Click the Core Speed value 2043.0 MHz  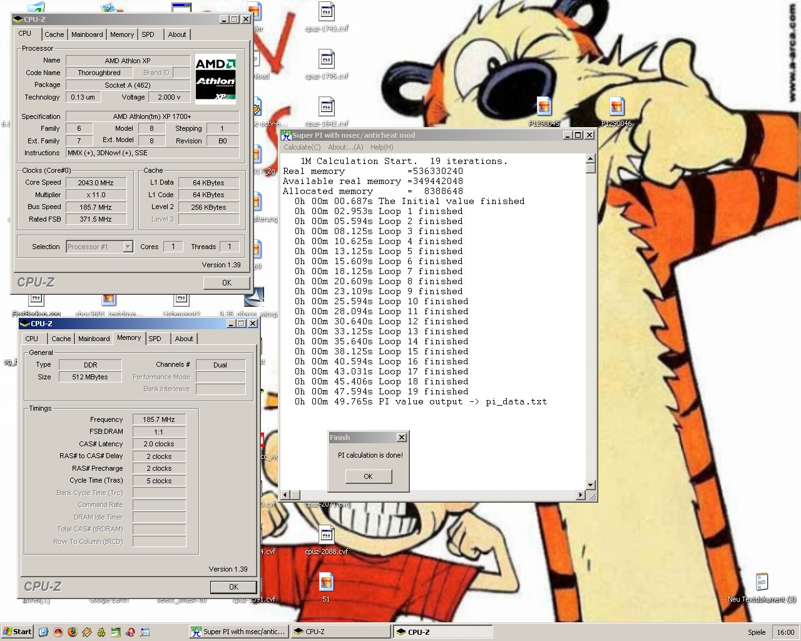pyautogui.click(x=96, y=183)
